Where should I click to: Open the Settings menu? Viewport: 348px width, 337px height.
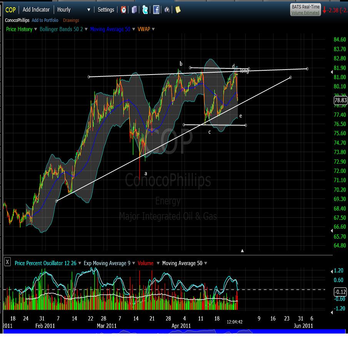[106, 10]
